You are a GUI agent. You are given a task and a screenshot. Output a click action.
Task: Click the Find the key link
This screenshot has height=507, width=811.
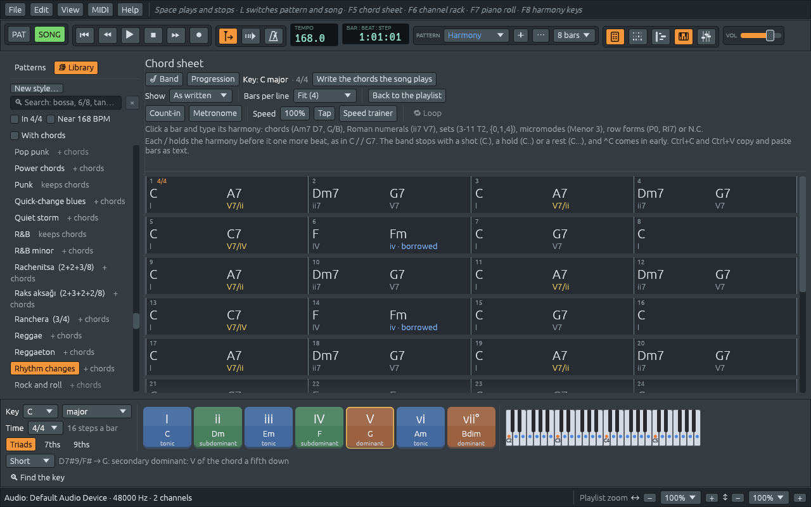tap(37, 478)
